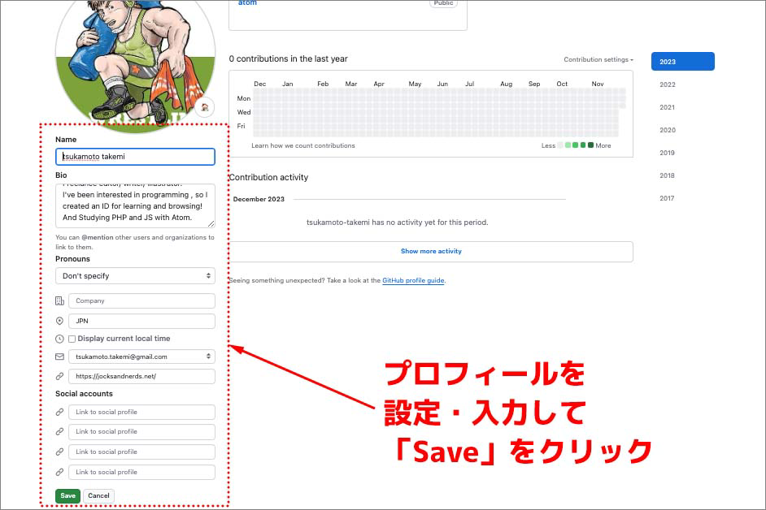The width and height of the screenshot is (766, 510).
Task: Click the clock icon near local time option
Action: click(x=59, y=339)
